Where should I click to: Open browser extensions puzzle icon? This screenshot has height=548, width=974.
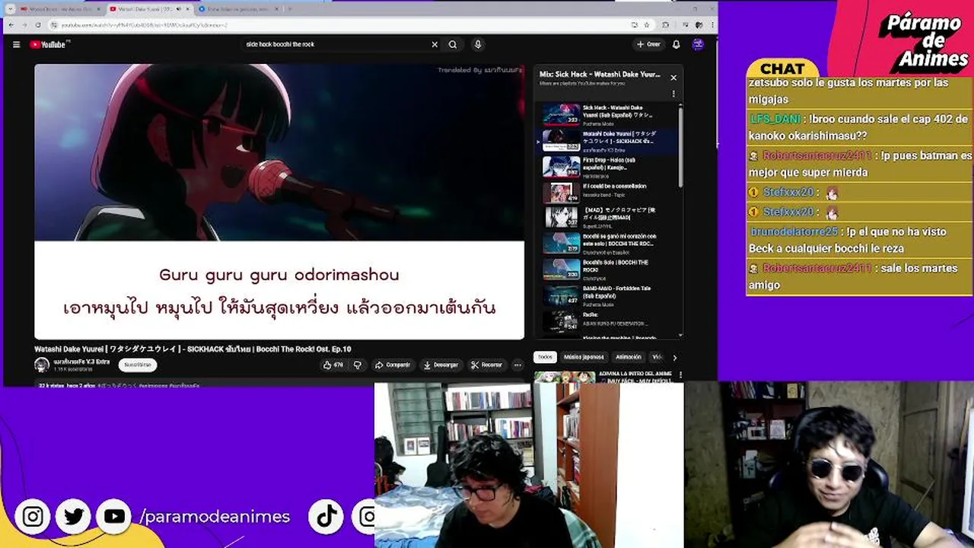666,25
